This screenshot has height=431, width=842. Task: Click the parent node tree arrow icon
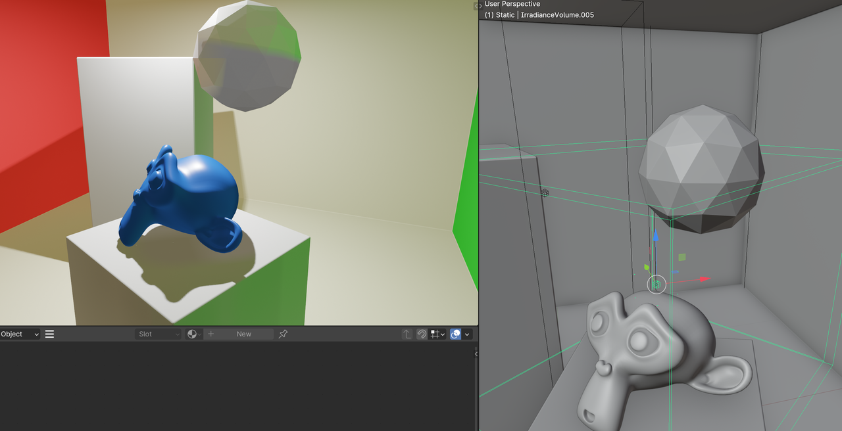click(407, 334)
